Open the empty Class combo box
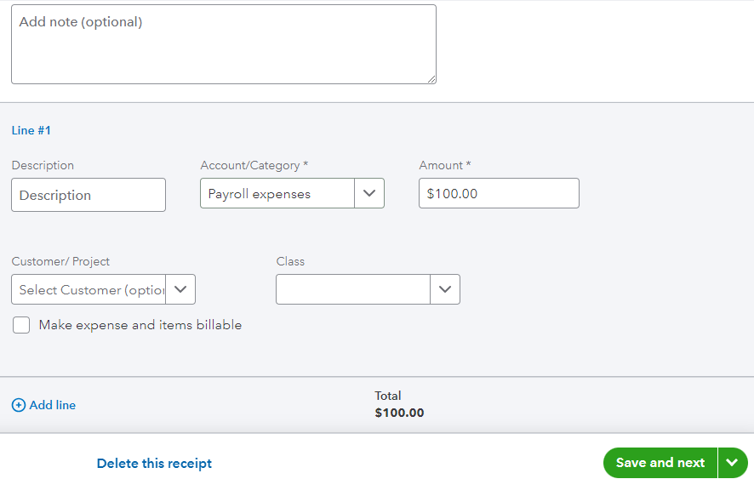Image resolution: width=754 pixels, height=479 pixels. point(353,289)
